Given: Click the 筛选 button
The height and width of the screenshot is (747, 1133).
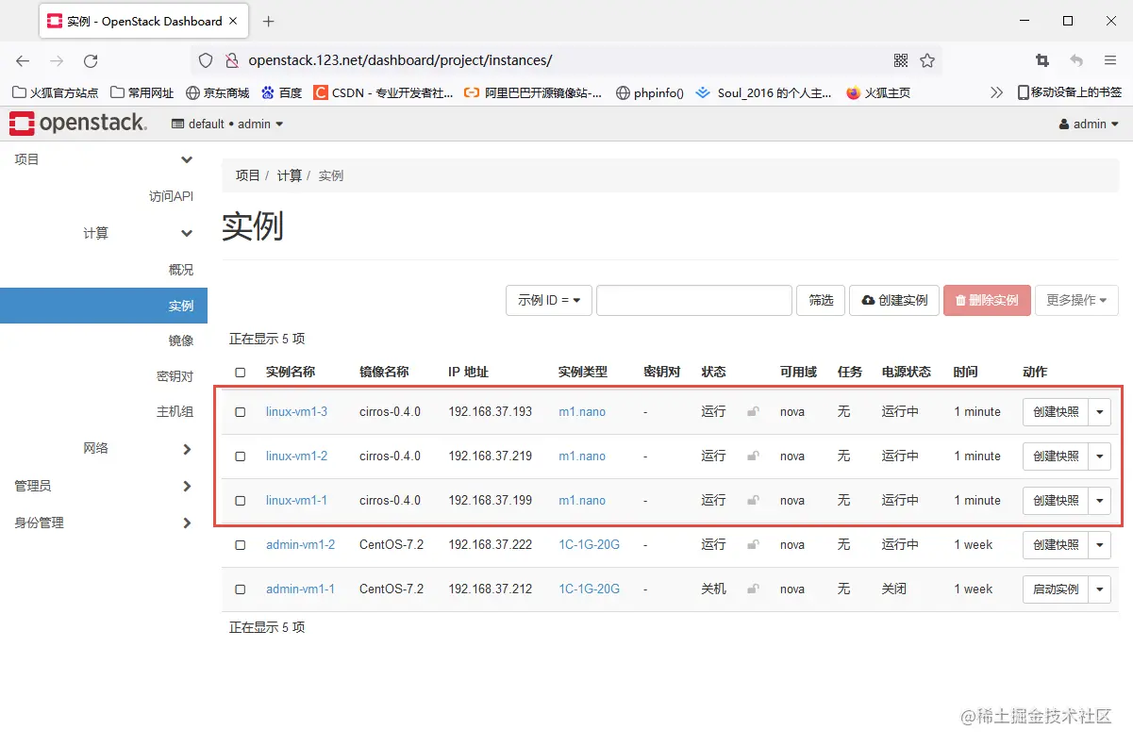Looking at the screenshot, I should click(x=820, y=300).
